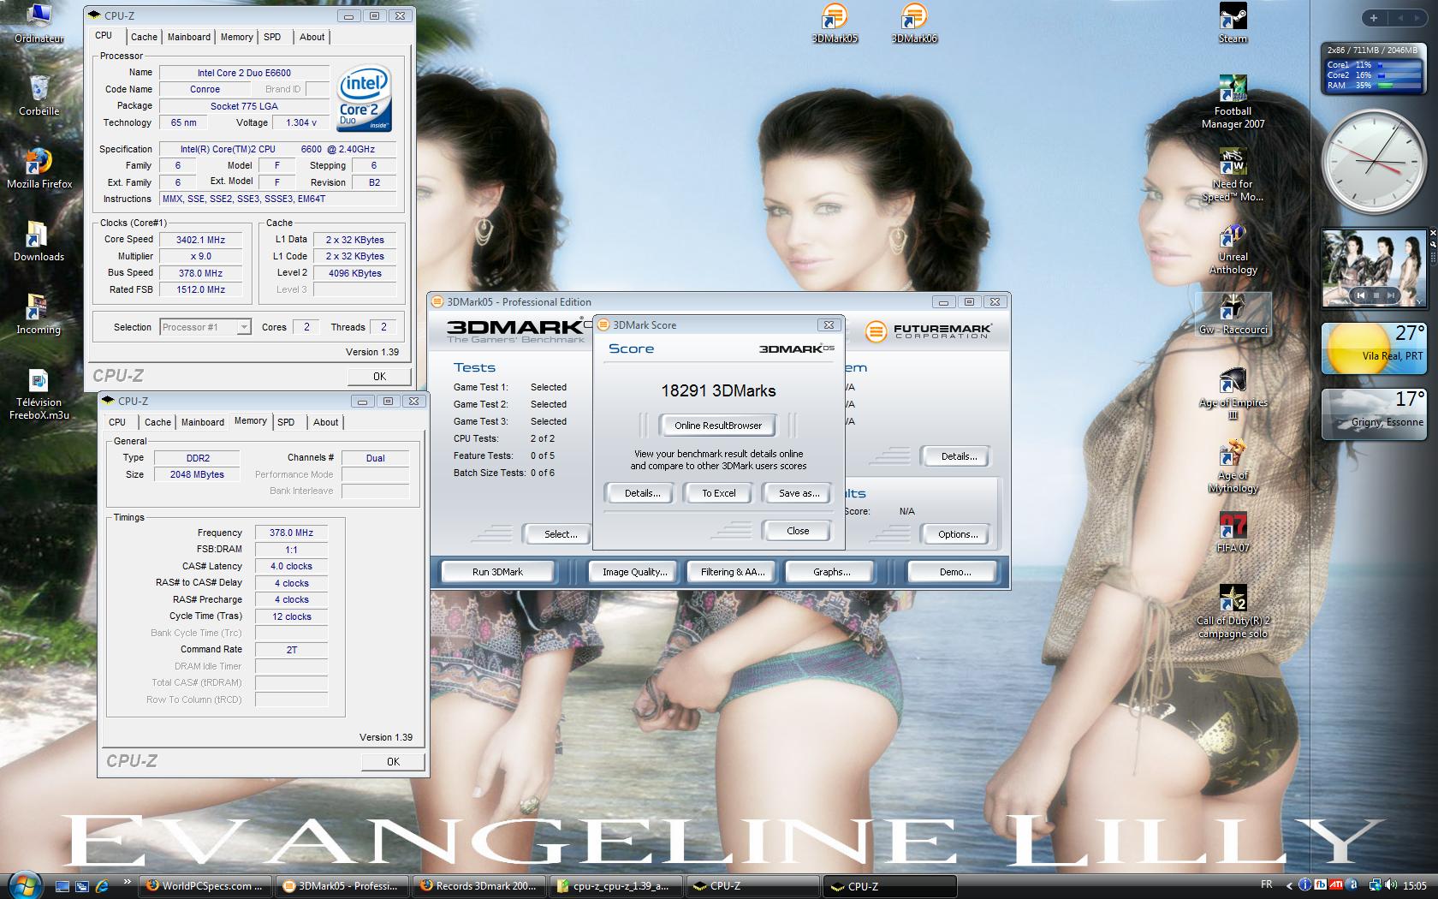
Task: Click the 18291 3DMarks score text
Action: tap(718, 390)
